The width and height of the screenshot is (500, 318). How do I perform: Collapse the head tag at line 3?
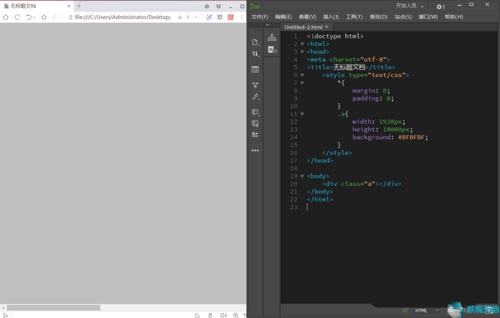pyautogui.click(x=302, y=51)
